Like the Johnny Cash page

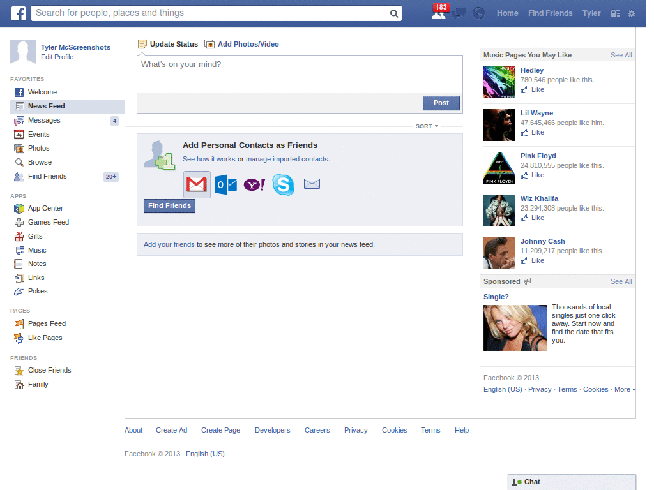(x=533, y=261)
